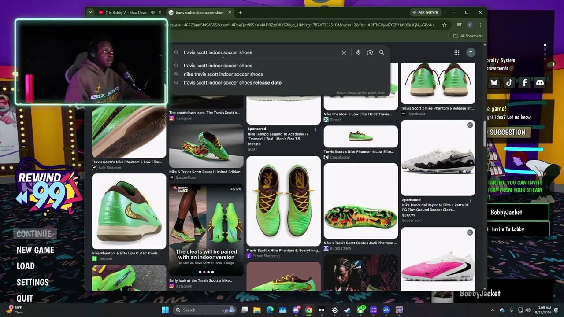Click QUIT in the Rewind 99 menu
The image size is (564, 317).
coord(25,298)
